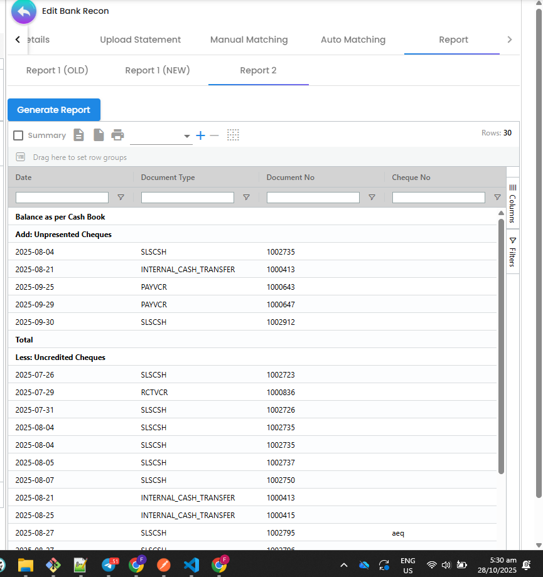Export the report using the Excel icon
This screenshot has width=543, height=577.
78,135
